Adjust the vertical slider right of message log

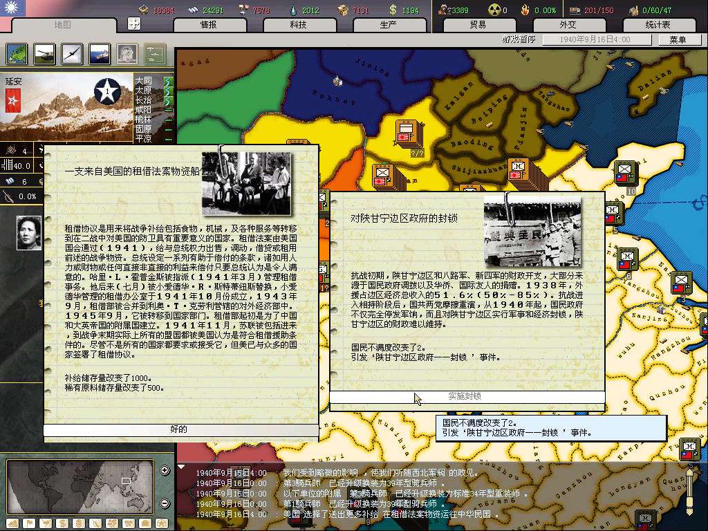pos(689,492)
